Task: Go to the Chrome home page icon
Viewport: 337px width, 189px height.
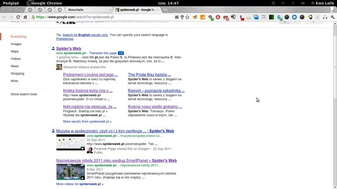Action: [25, 17]
